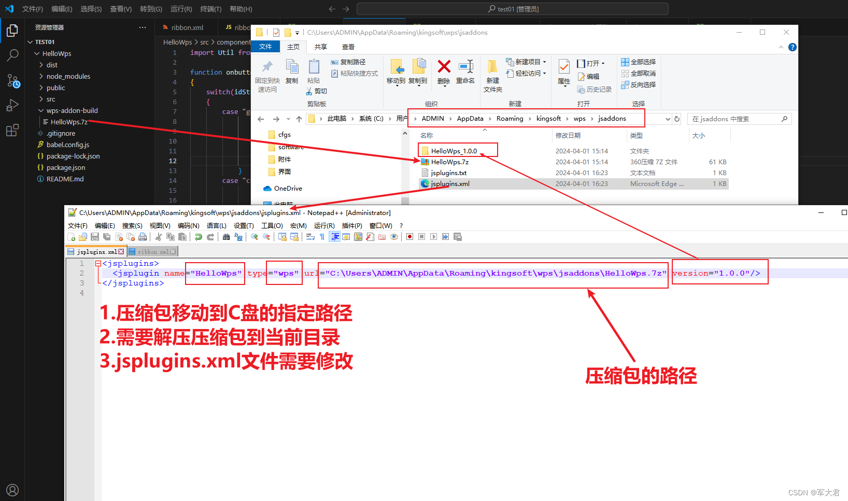The image size is (848, 501).
Task: Open the VS Code Explorer sidebar icon
Action: [12, 31]
